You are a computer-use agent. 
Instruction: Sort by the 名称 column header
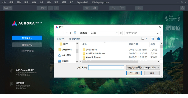84,44
